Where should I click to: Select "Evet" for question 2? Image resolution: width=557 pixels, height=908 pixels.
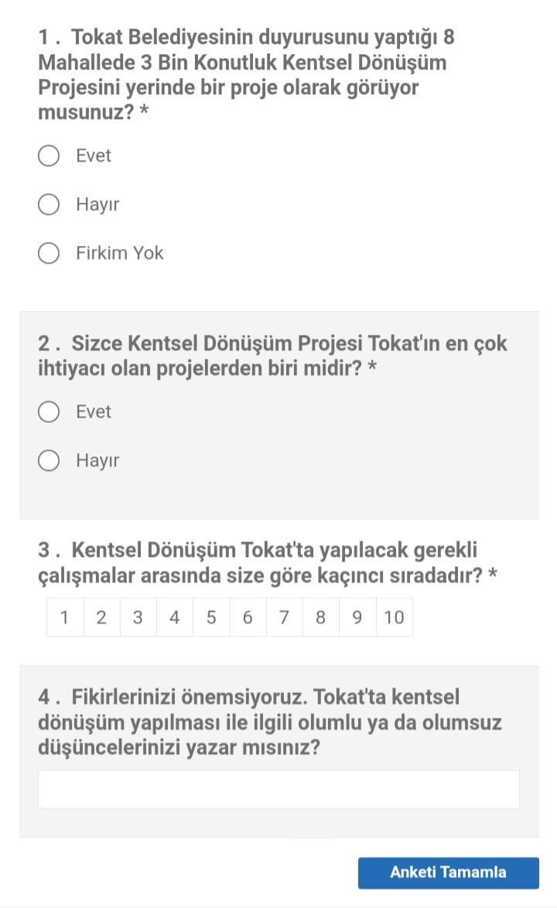tap(50, 412)
